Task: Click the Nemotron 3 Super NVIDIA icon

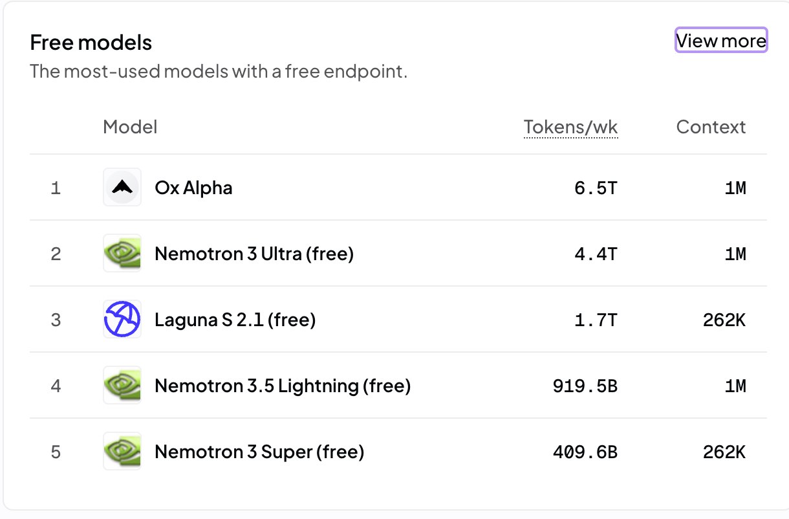Action: pyautogui.click(x=122, y=452)
